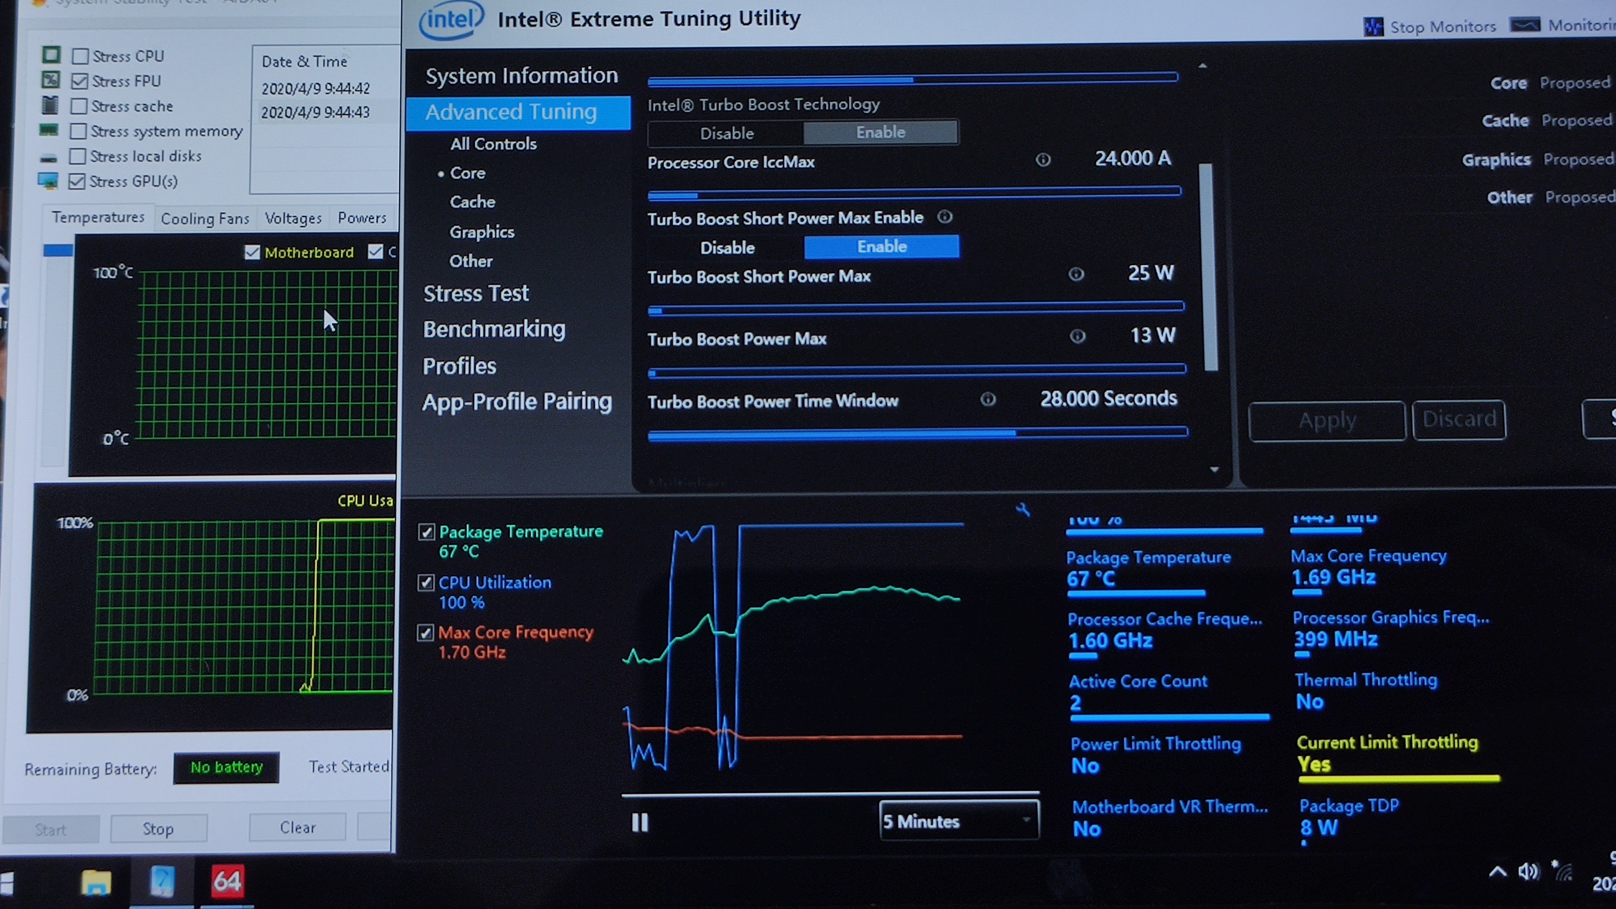Open the 5 Minutes time range dropdown
Screen dimensions: 1616x909
959,821
